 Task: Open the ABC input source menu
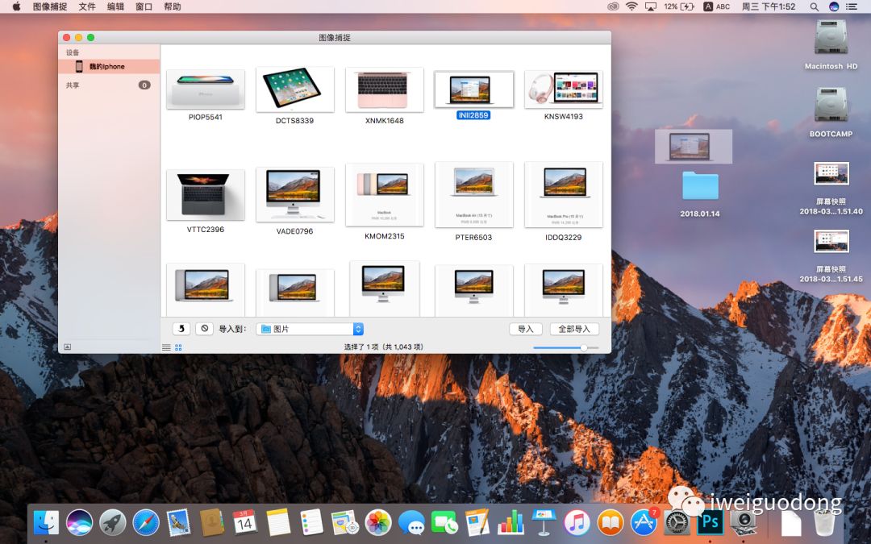(x=716, y=6)
